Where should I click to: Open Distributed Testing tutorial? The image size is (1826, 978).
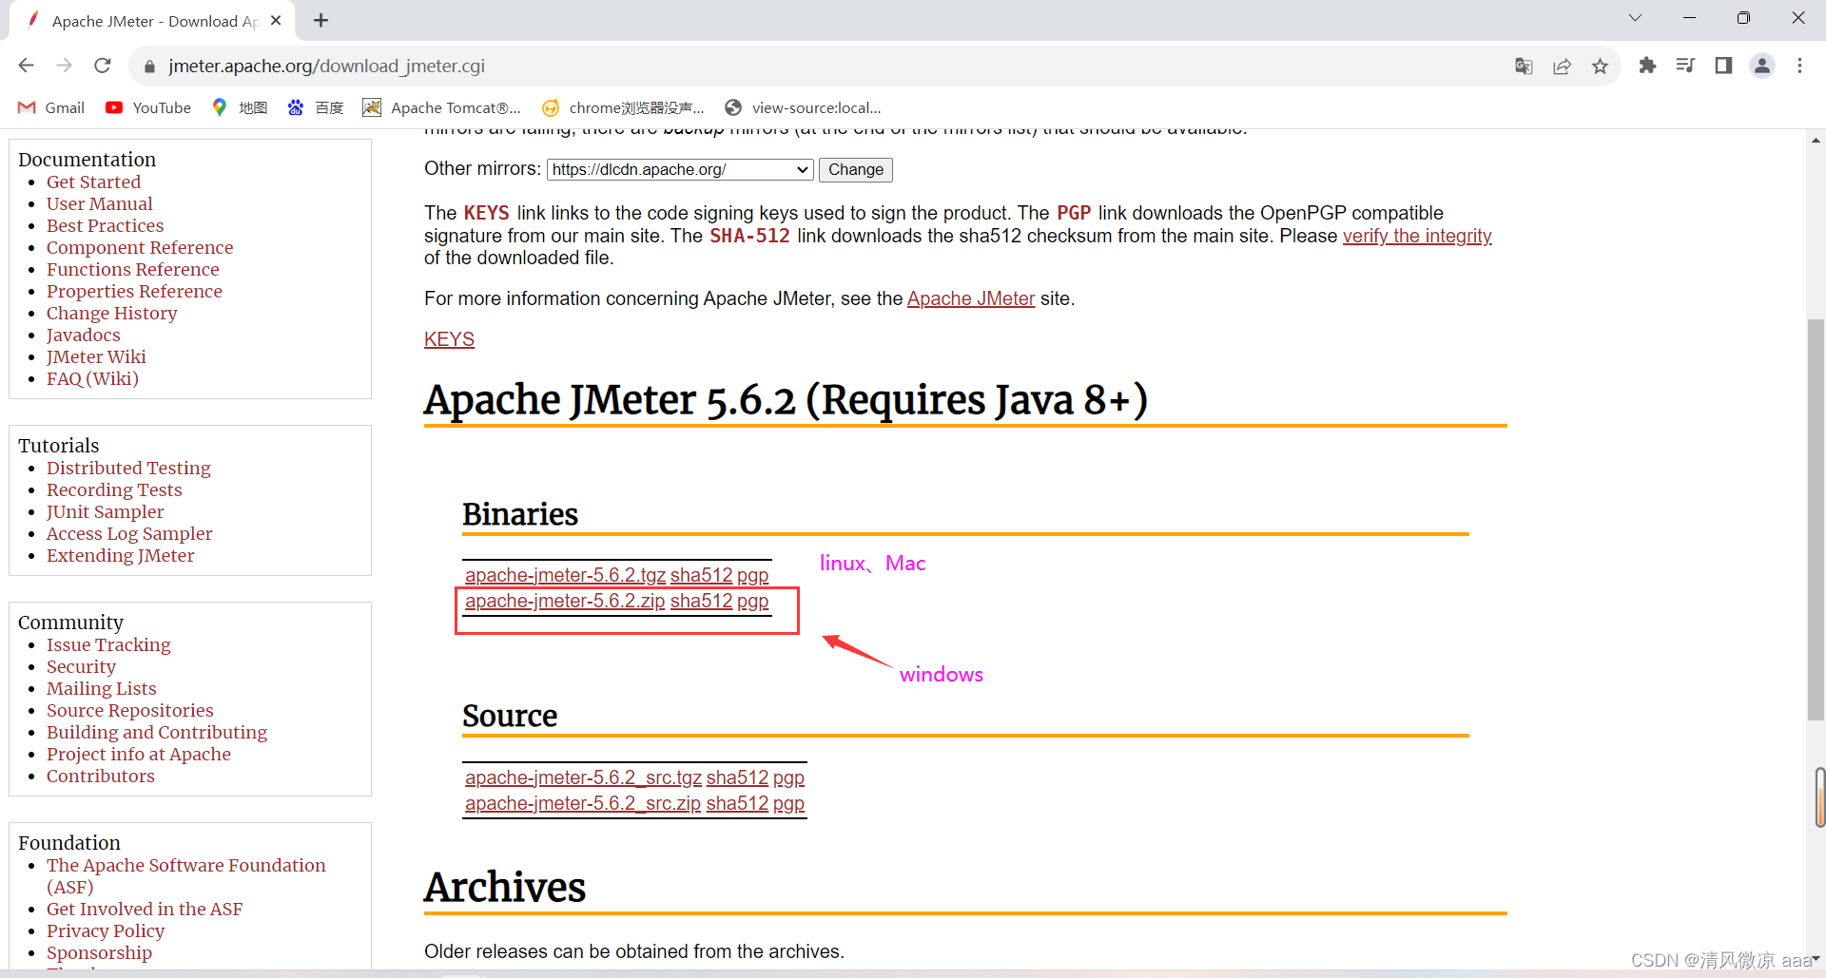(x=128, y=468)
